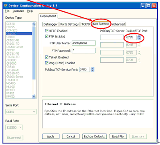Toggle the HTTP Enabled checkbox
The width and height of the screenshot is (160, 145).
coord(47,31)
